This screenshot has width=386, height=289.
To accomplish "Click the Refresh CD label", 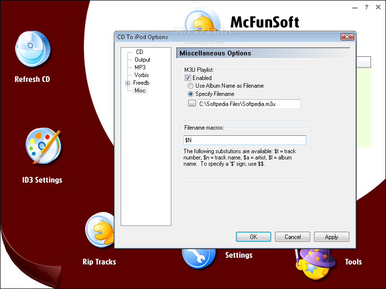I will [32, 79].
